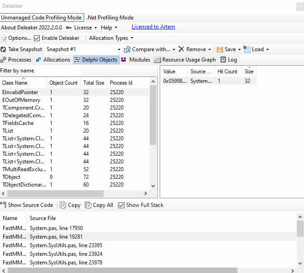Select the TMultiReadExclu... class row
304x273 pixels.
pos(75,169)
